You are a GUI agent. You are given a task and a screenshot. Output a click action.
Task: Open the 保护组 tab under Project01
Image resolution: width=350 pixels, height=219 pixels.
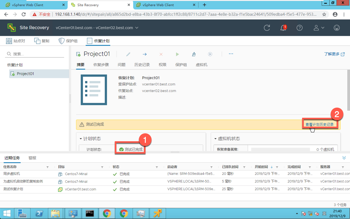click(x=181, y=65)
